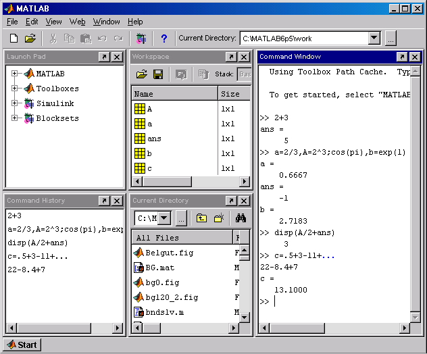Screen dimensions: 427x354
Task: Click Workspace Delete variable icon
Action: 203,74
